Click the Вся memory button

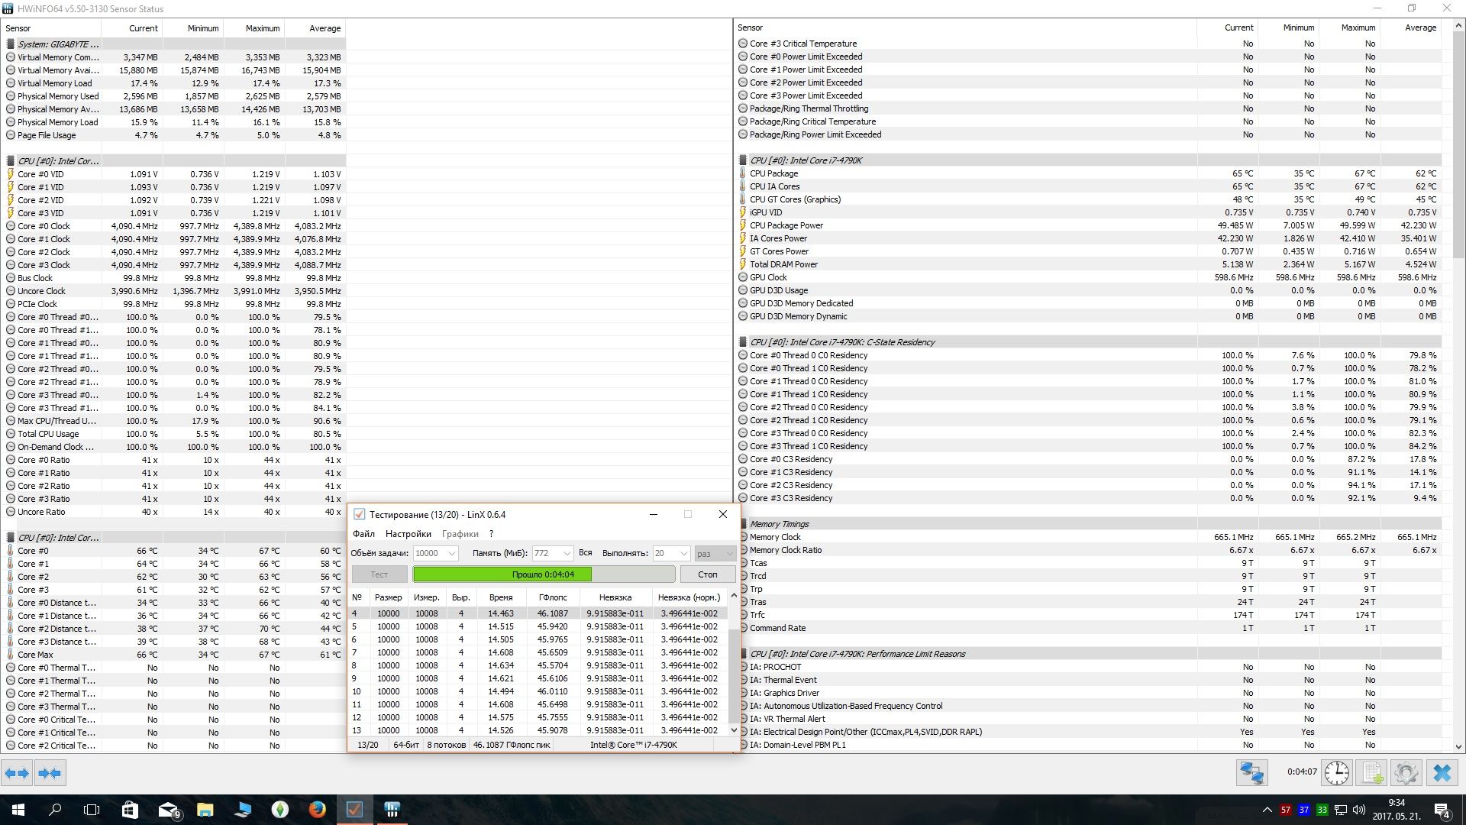click(x=586, y=552)
